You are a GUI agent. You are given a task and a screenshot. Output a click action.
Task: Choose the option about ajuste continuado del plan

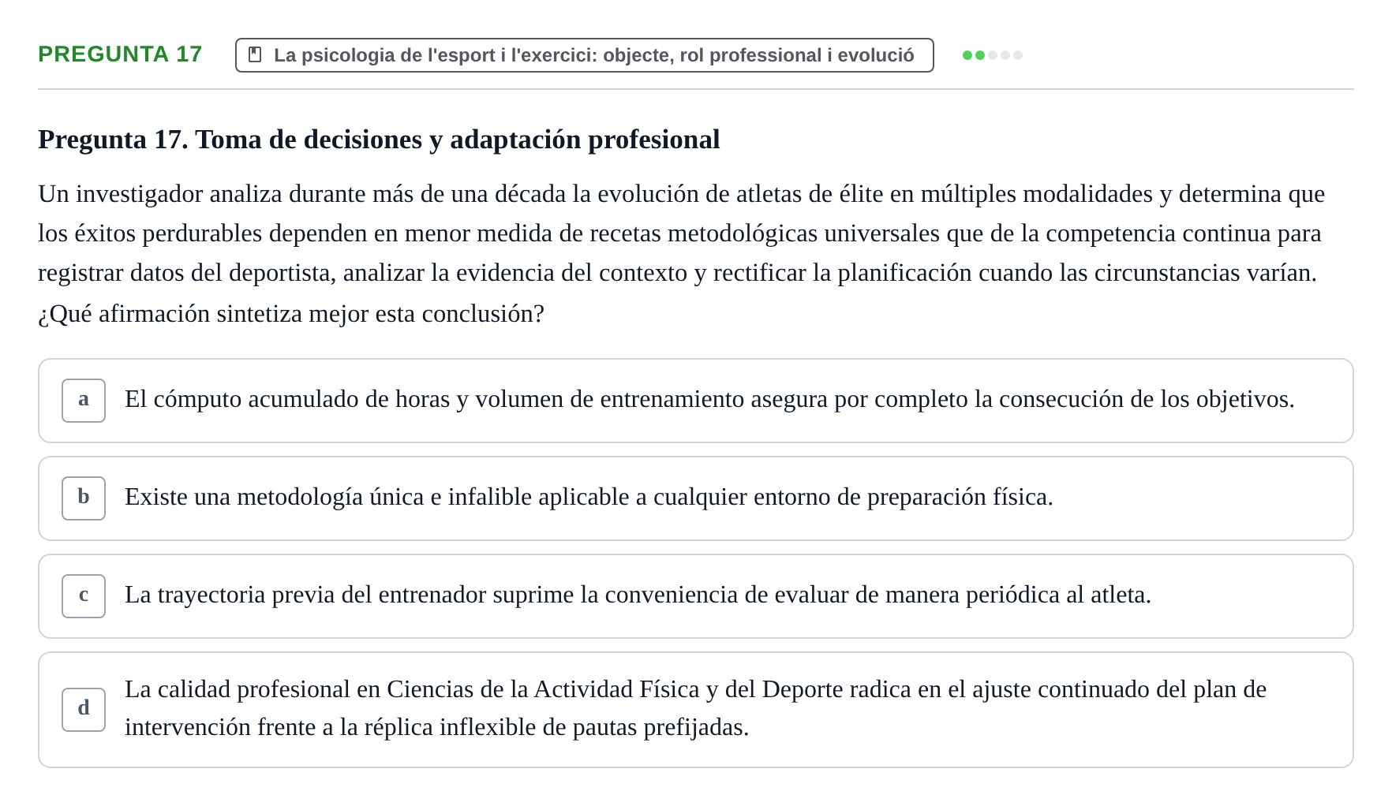coord(696,710)
